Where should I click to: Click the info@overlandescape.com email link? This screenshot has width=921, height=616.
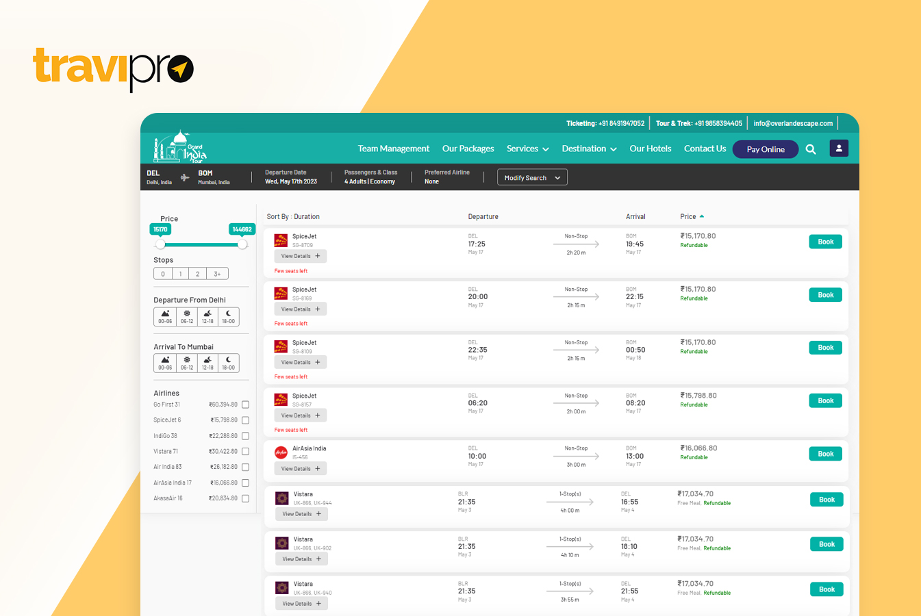coord(793,123)
